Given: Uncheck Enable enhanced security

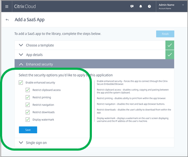Looking at the screenshot, I should click(21, 83).
